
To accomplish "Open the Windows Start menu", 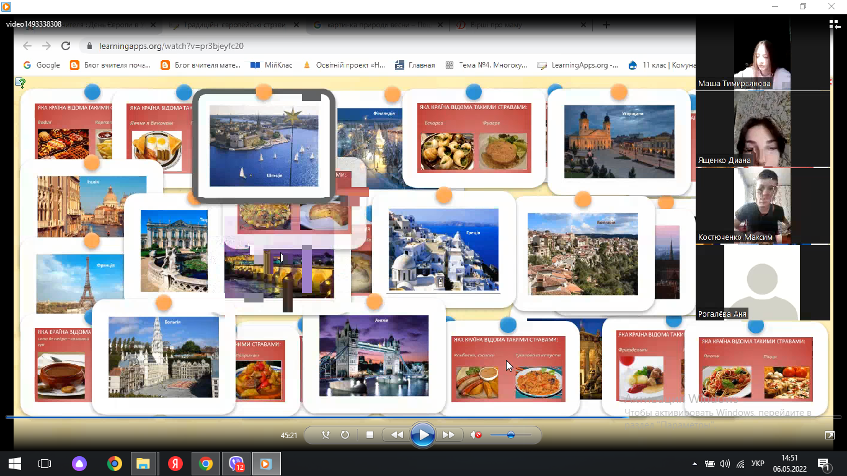I will (14, 464).
